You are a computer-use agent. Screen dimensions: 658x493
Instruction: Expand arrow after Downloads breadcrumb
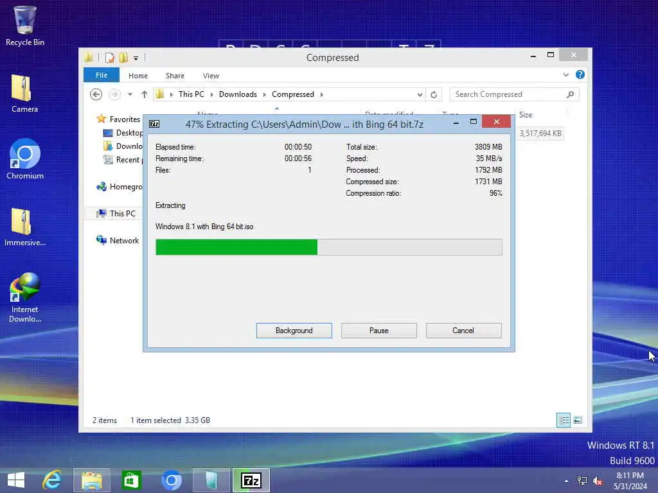coord(264,94)
